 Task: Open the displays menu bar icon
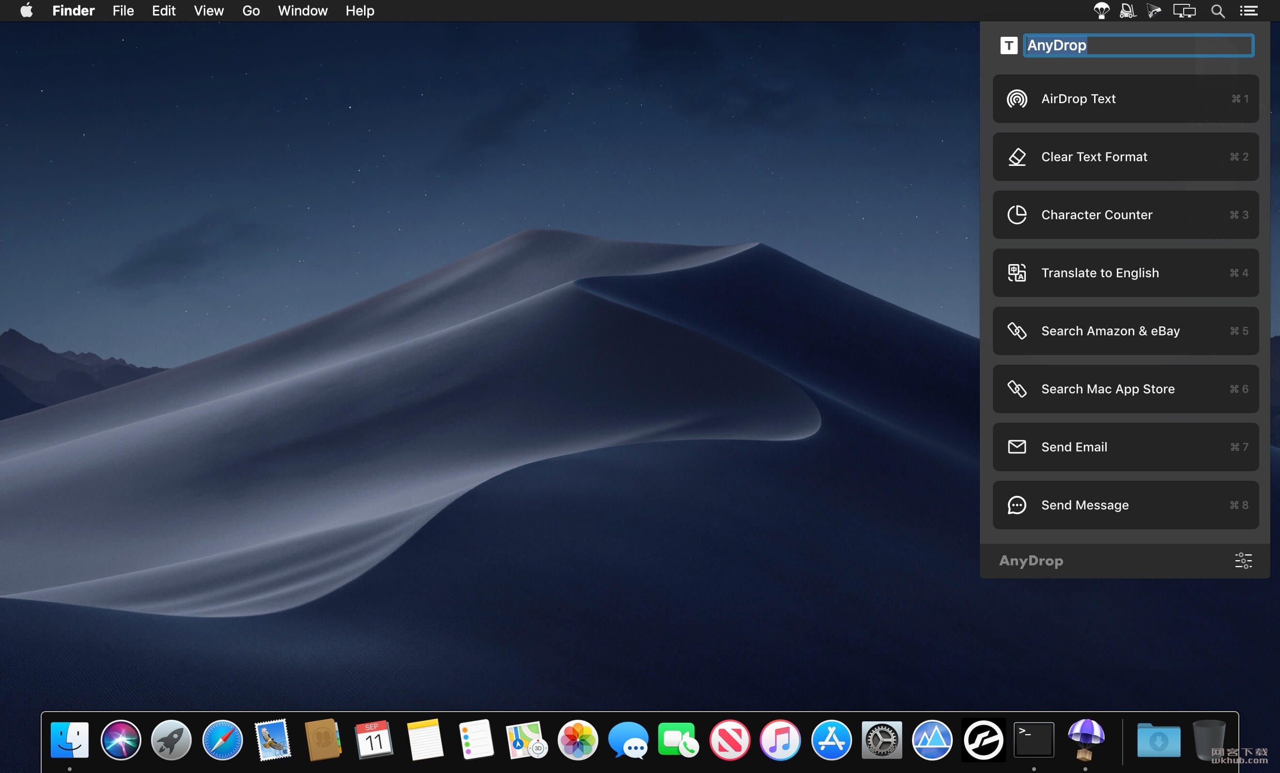click(1185, 11)
